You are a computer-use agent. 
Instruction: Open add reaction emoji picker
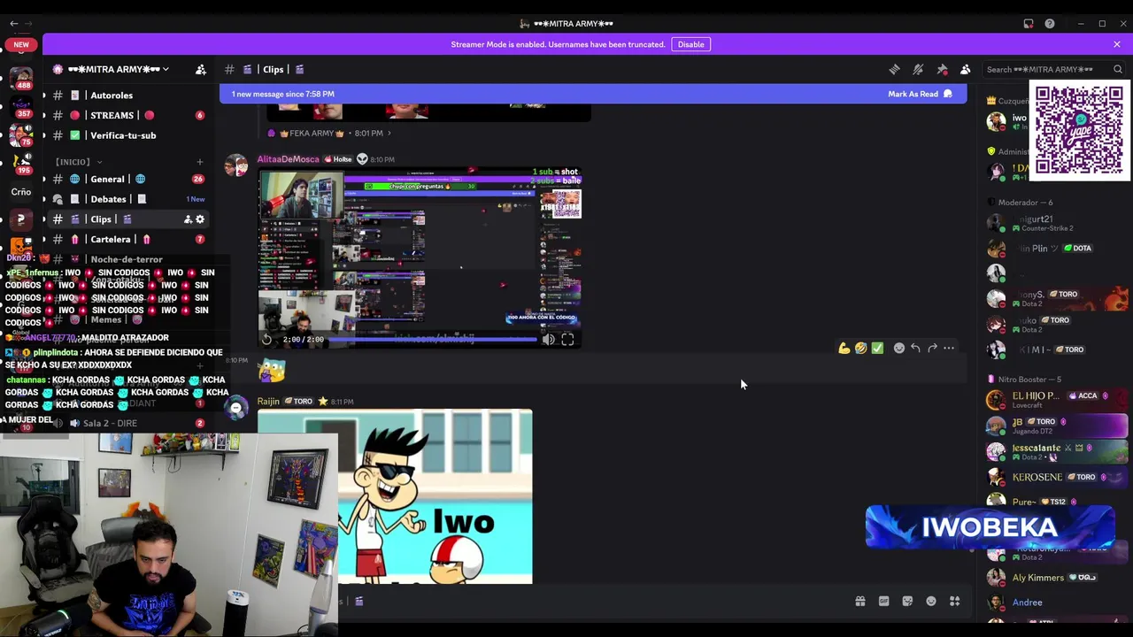[x=899, y=349]
